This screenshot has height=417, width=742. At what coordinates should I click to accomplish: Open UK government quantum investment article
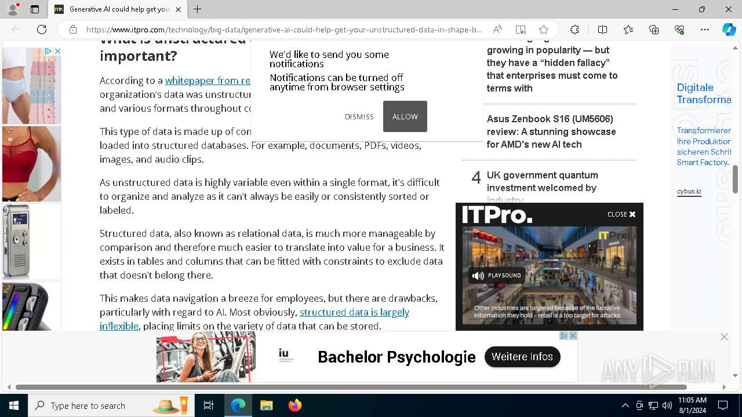(x=542, y=187)
